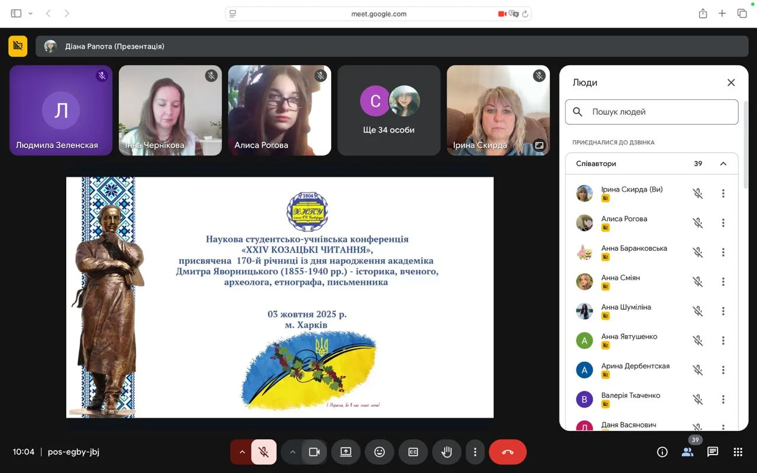Image resolution: width=757 pixels, height=473 pixels.
Task: Collapse the Співавтори section
Action: pyautogui.click(x=723, y=164)
